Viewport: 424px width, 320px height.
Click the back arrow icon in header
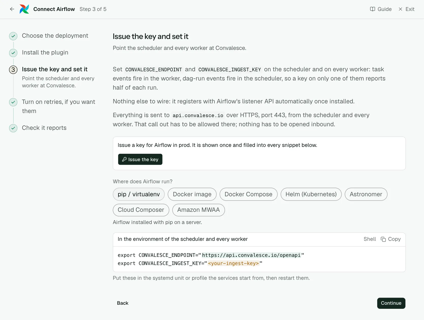[12, 9]
